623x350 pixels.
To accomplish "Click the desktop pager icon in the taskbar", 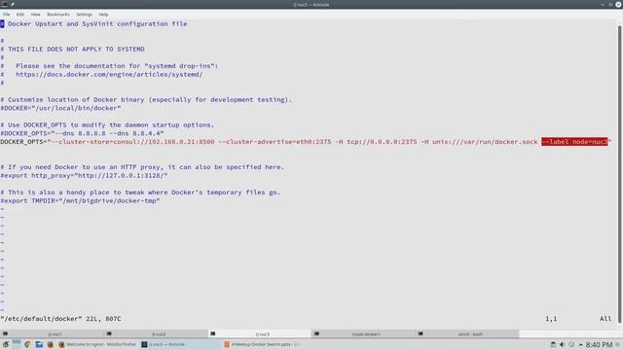I will point(17,344).
